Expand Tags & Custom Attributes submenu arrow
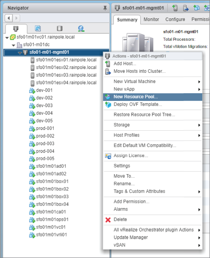The image size is (210, 258). [199, 192]
